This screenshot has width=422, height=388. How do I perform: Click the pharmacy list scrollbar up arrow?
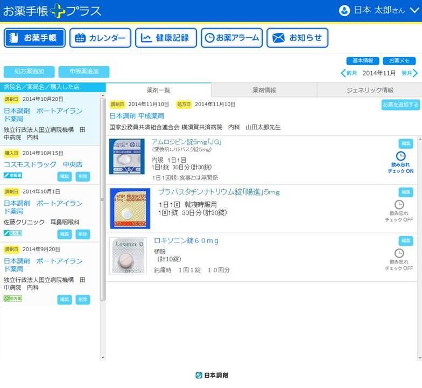coord(102,95)
